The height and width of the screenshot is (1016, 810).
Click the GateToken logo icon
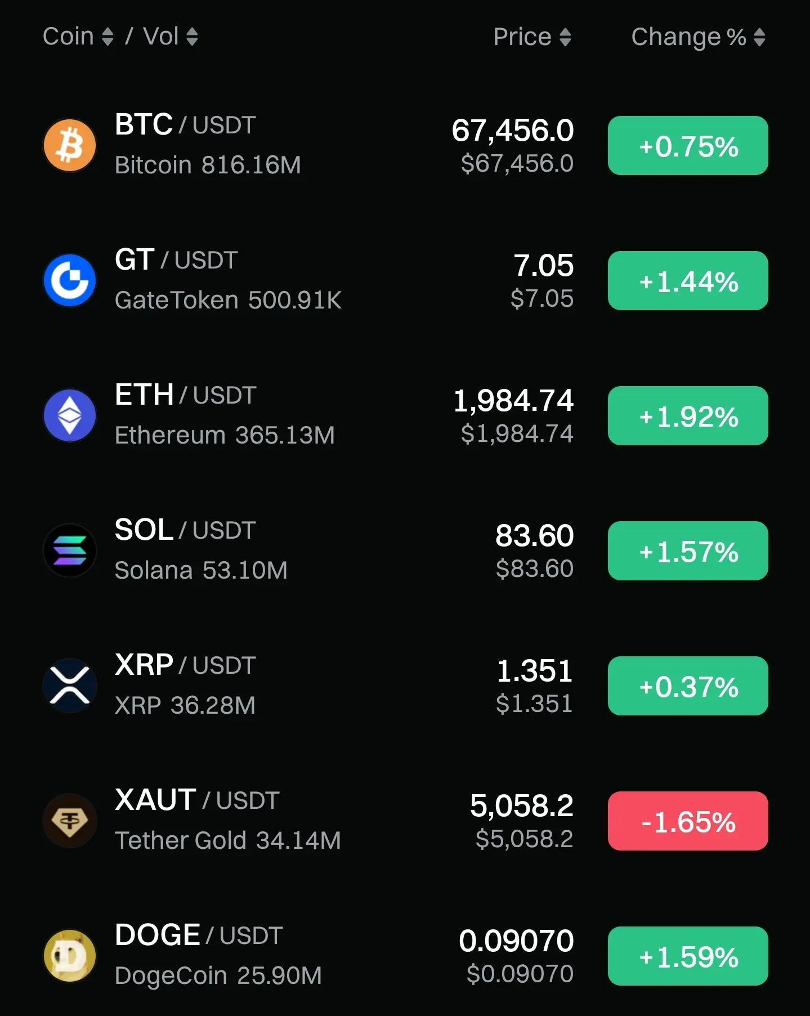click(x=70, y=280)
